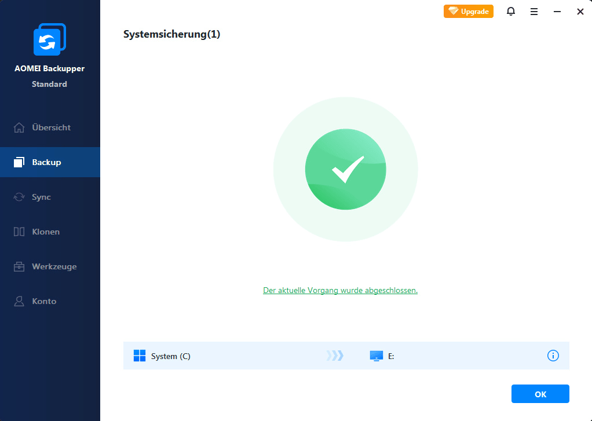Viewport: 592px width, 421px height.
Task: Click the Übersicht home icon
Action: pyautogui.click(x=19, y=127)
